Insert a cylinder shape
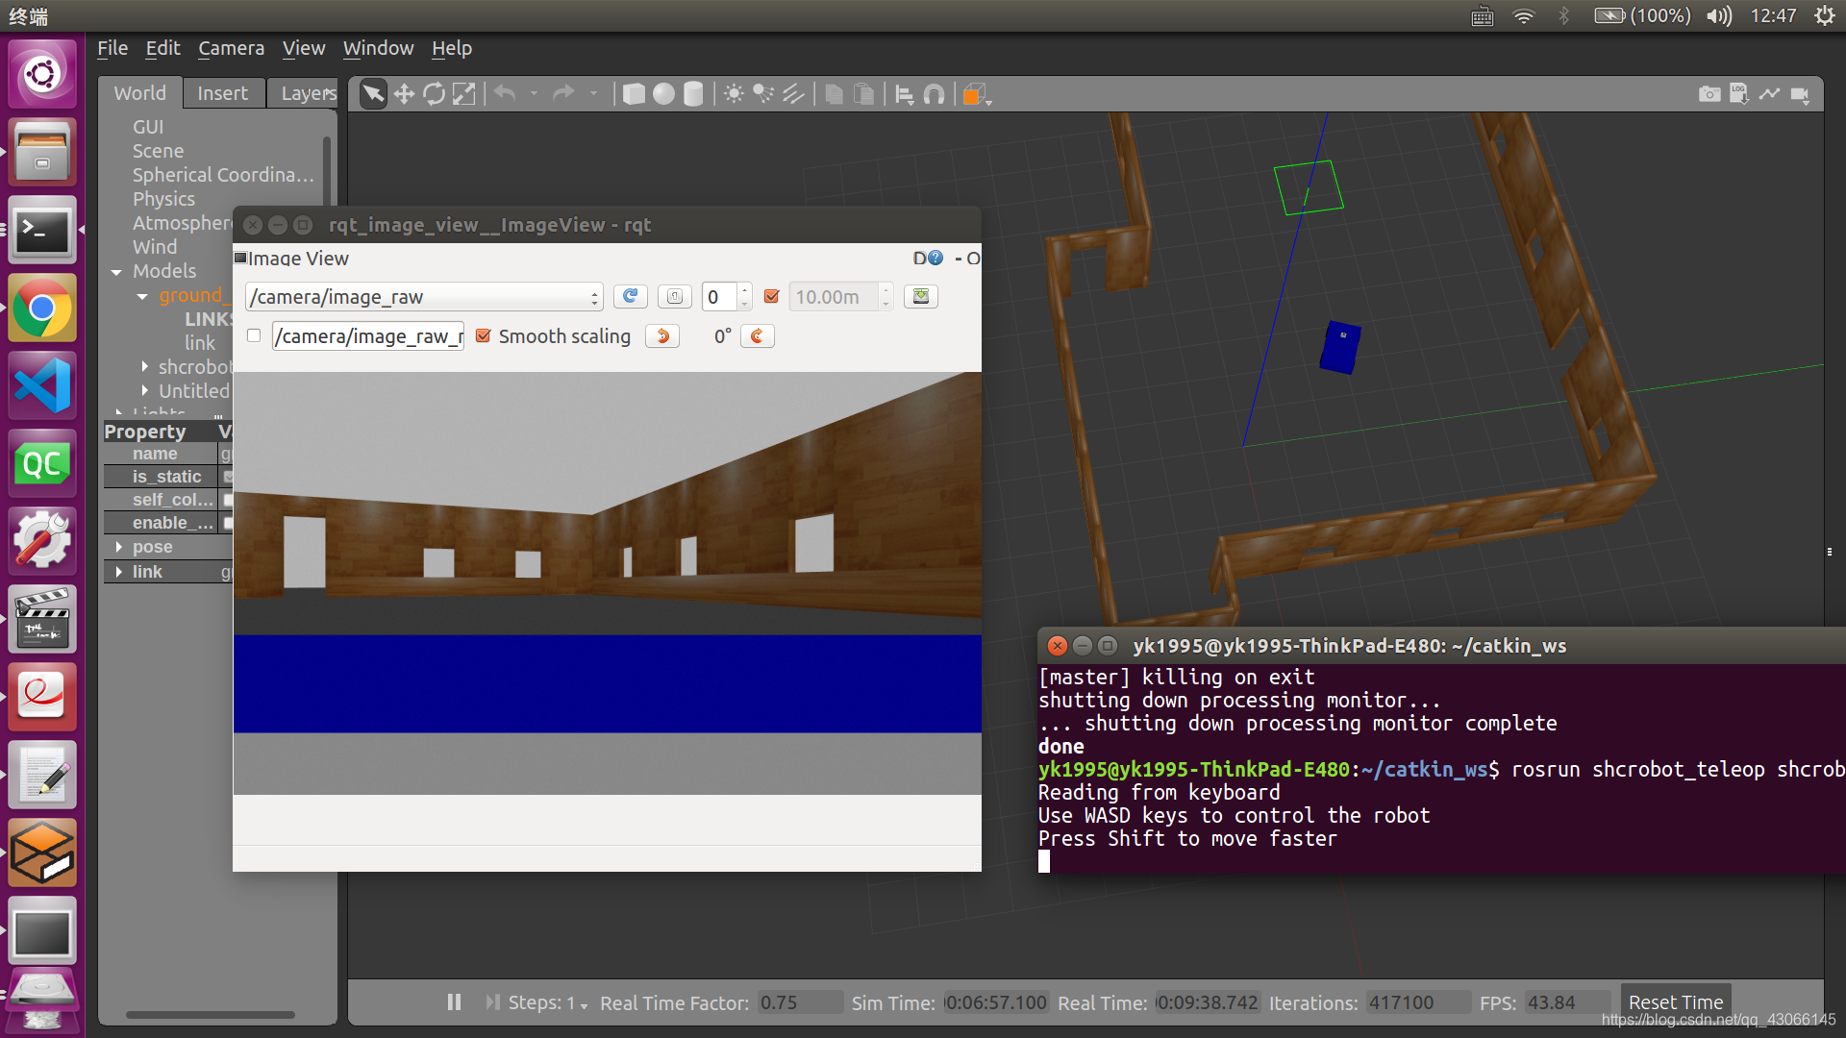Image resolution: width=1846 pixels, height=1038 pixels. [x=693, y=93]
